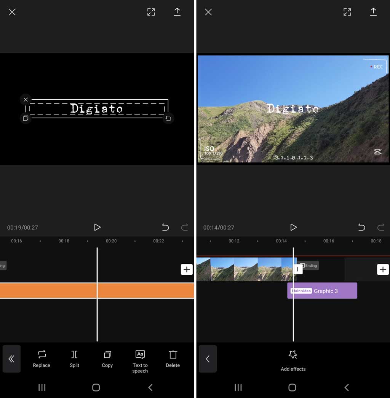This screenshot has width=390, height=398.
Task: Choose Split in the bottom toolbar
Action: pyautogui.click(x=74, y=359)
